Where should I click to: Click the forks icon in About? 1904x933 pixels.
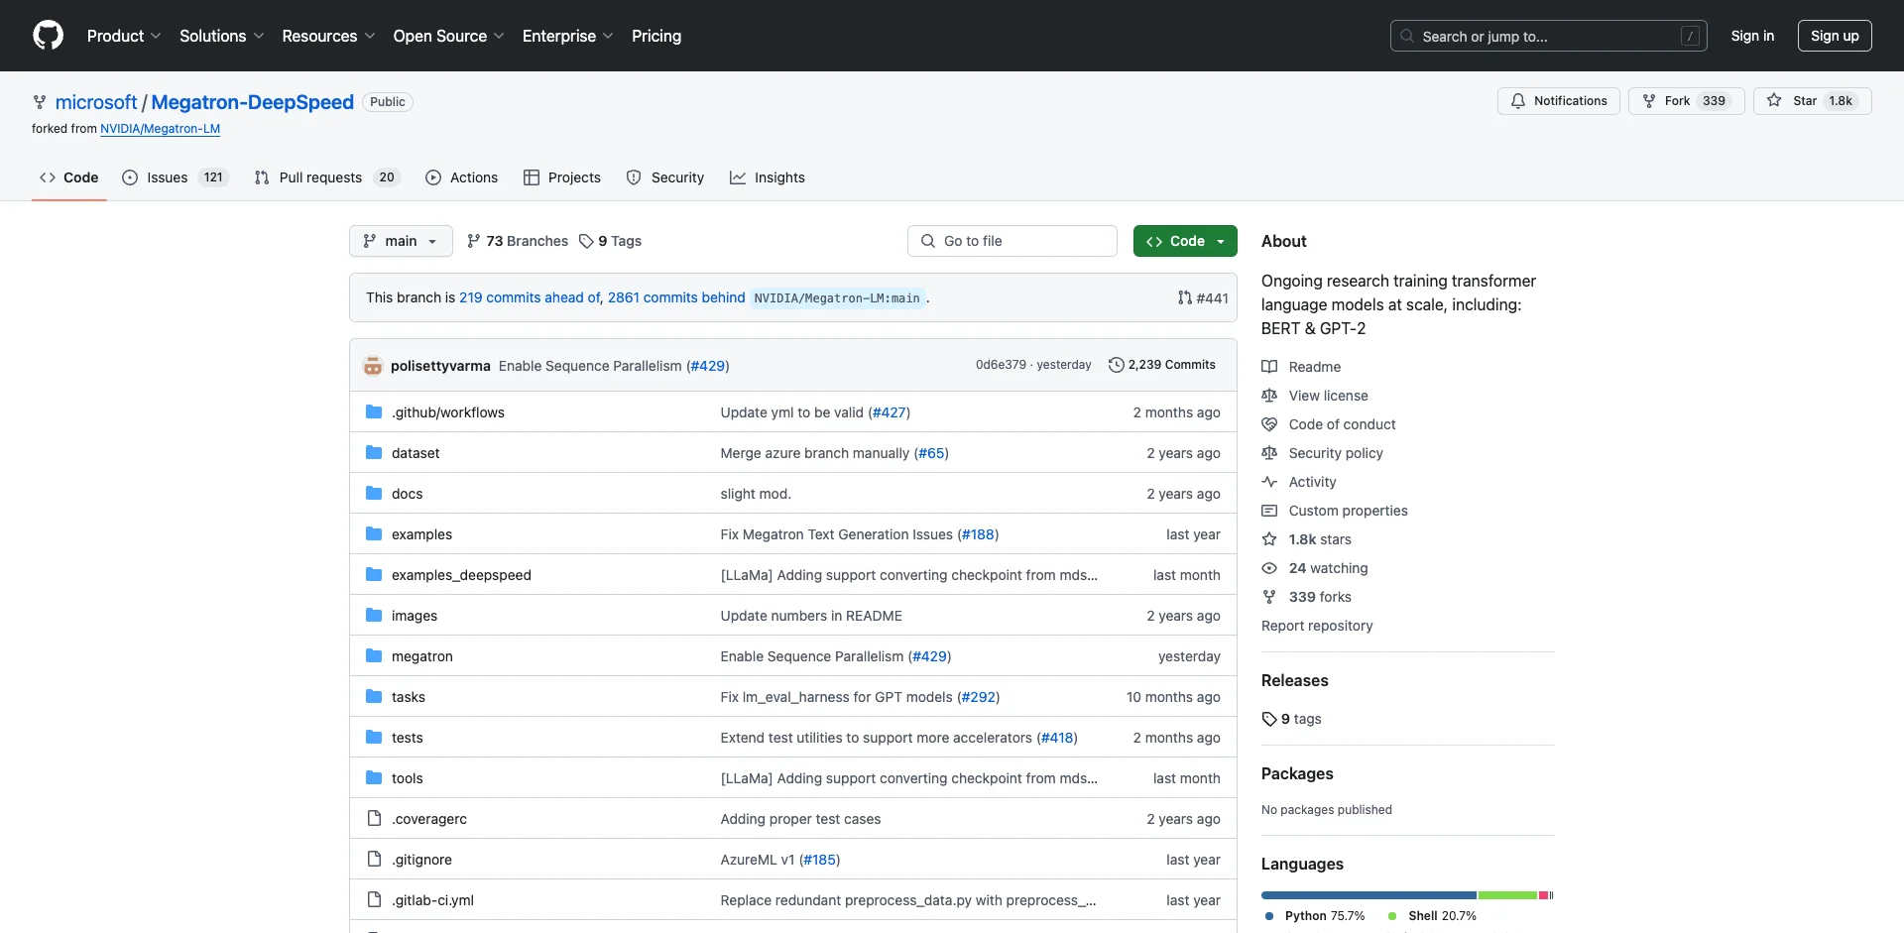(x=1269, y=597)
